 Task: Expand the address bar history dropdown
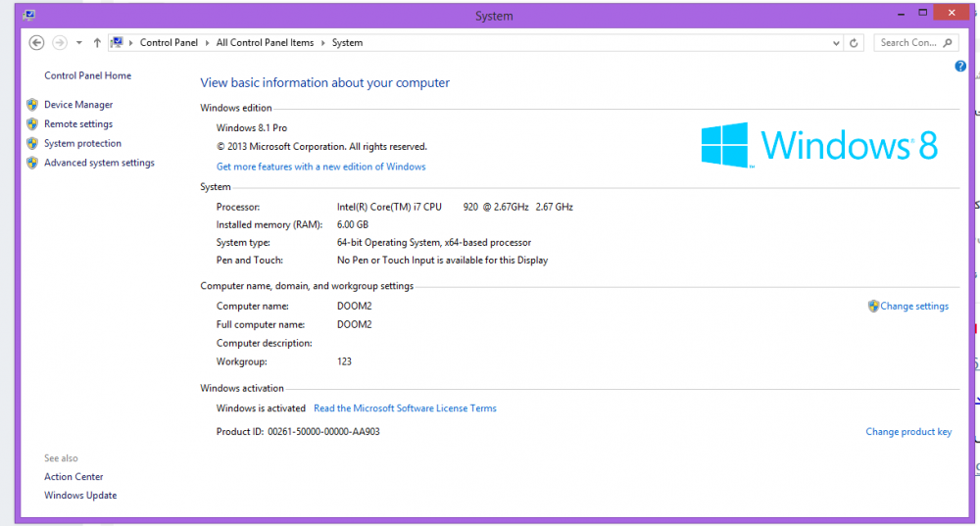click(836, 43)
